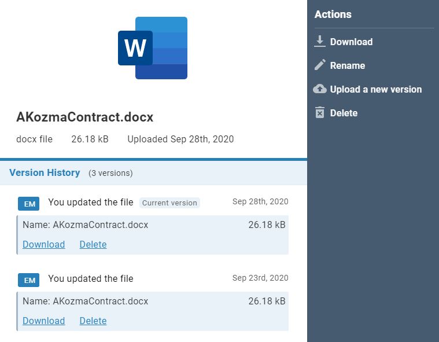Click the EM avatar on Sep 23rd version
Viewport: 439px width, 342px height.
(29, 280)
